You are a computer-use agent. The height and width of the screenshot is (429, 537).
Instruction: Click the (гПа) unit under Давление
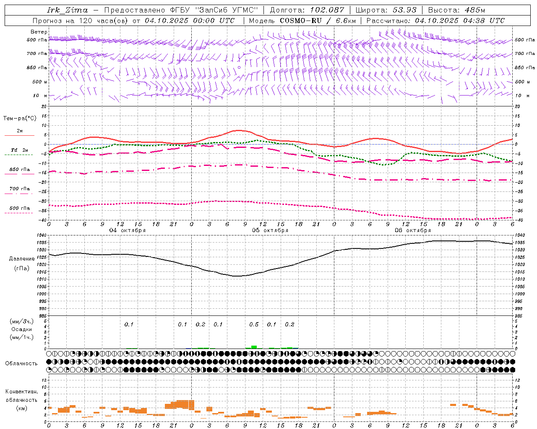point(21,269)
